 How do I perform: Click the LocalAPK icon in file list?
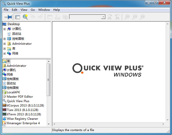(x=5, y=92)
